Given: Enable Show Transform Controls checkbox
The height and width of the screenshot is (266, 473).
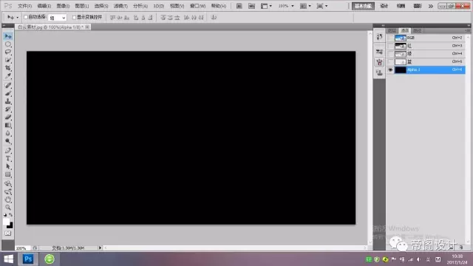Looking at the screenshot, I should pyautogui.click(x=74, y=17).
